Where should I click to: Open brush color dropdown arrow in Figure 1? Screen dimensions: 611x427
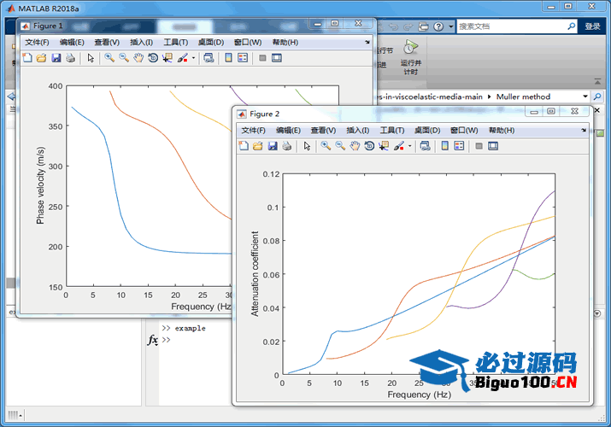coord(193,58)
